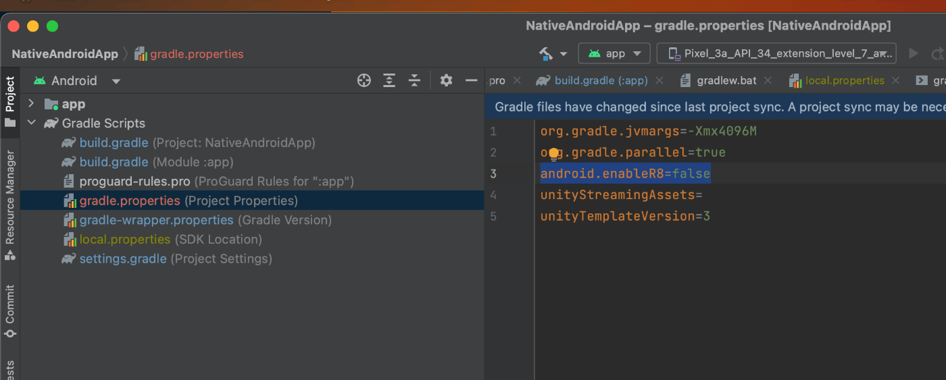946x380 pixels.
Task: Click unityTemplateVersion=3 line
Action: tap(625, 216)
